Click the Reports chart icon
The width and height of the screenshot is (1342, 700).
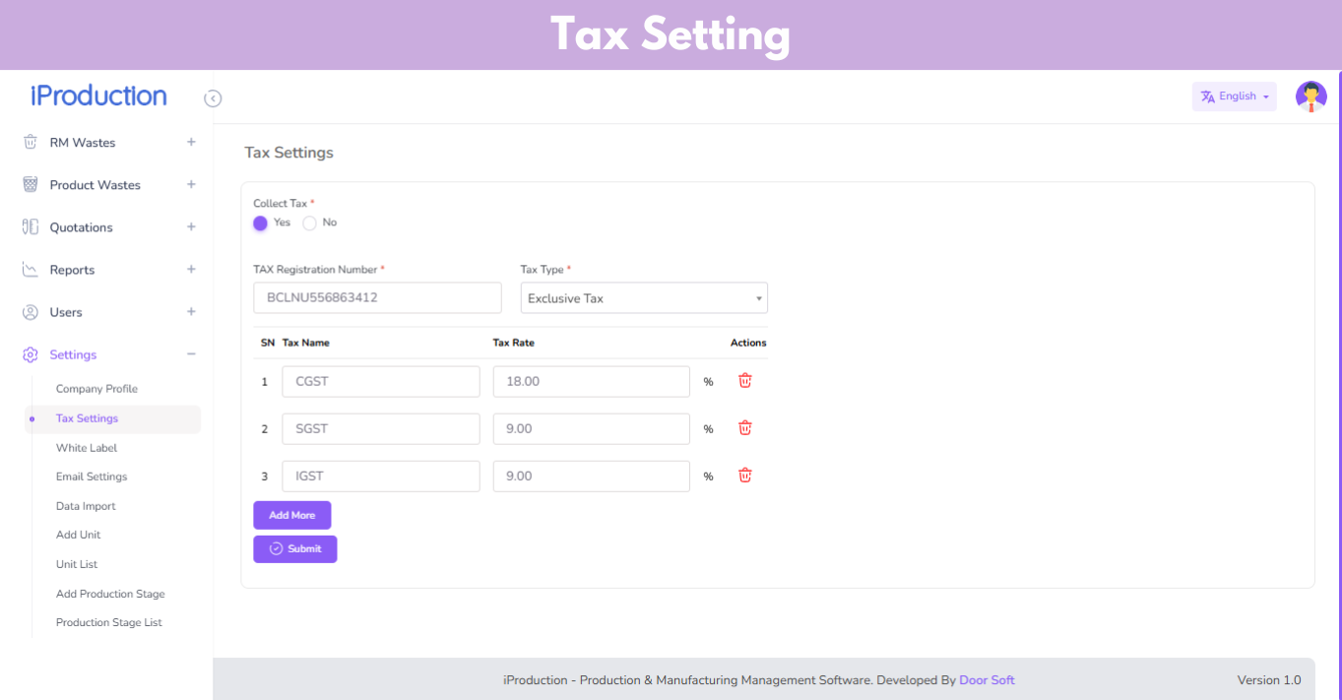point(31,270)
